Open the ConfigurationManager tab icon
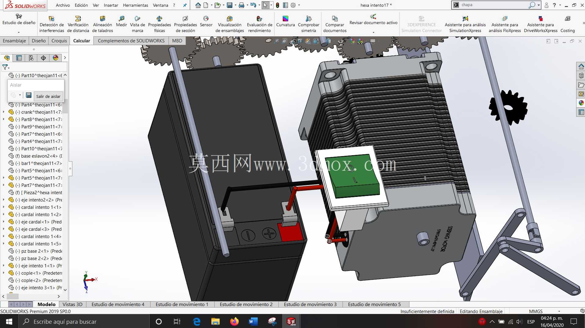Screen dimensions: 585x328 (31, 58)
